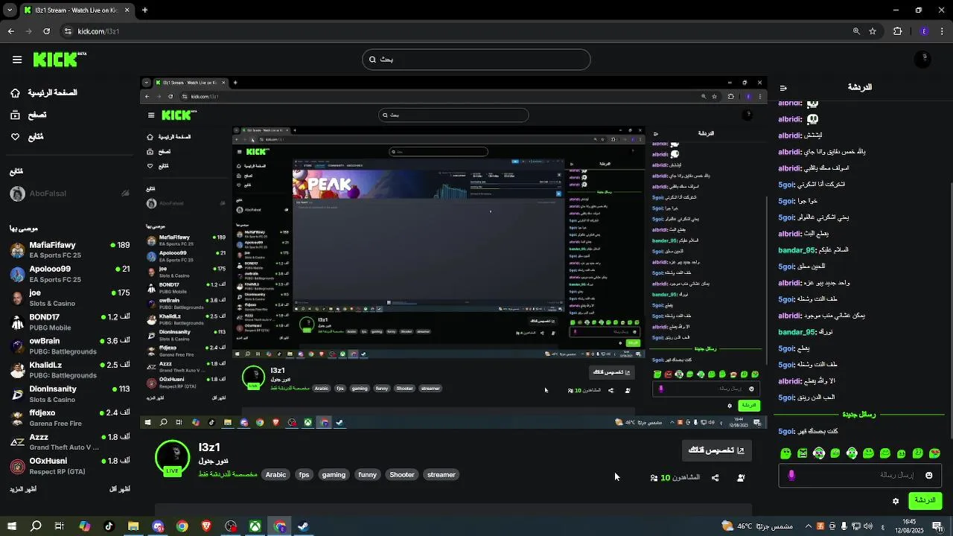Screen dimensions: 953x536
Task: Collapse recommended list with أظهر أقل
Action: (119, 489)
